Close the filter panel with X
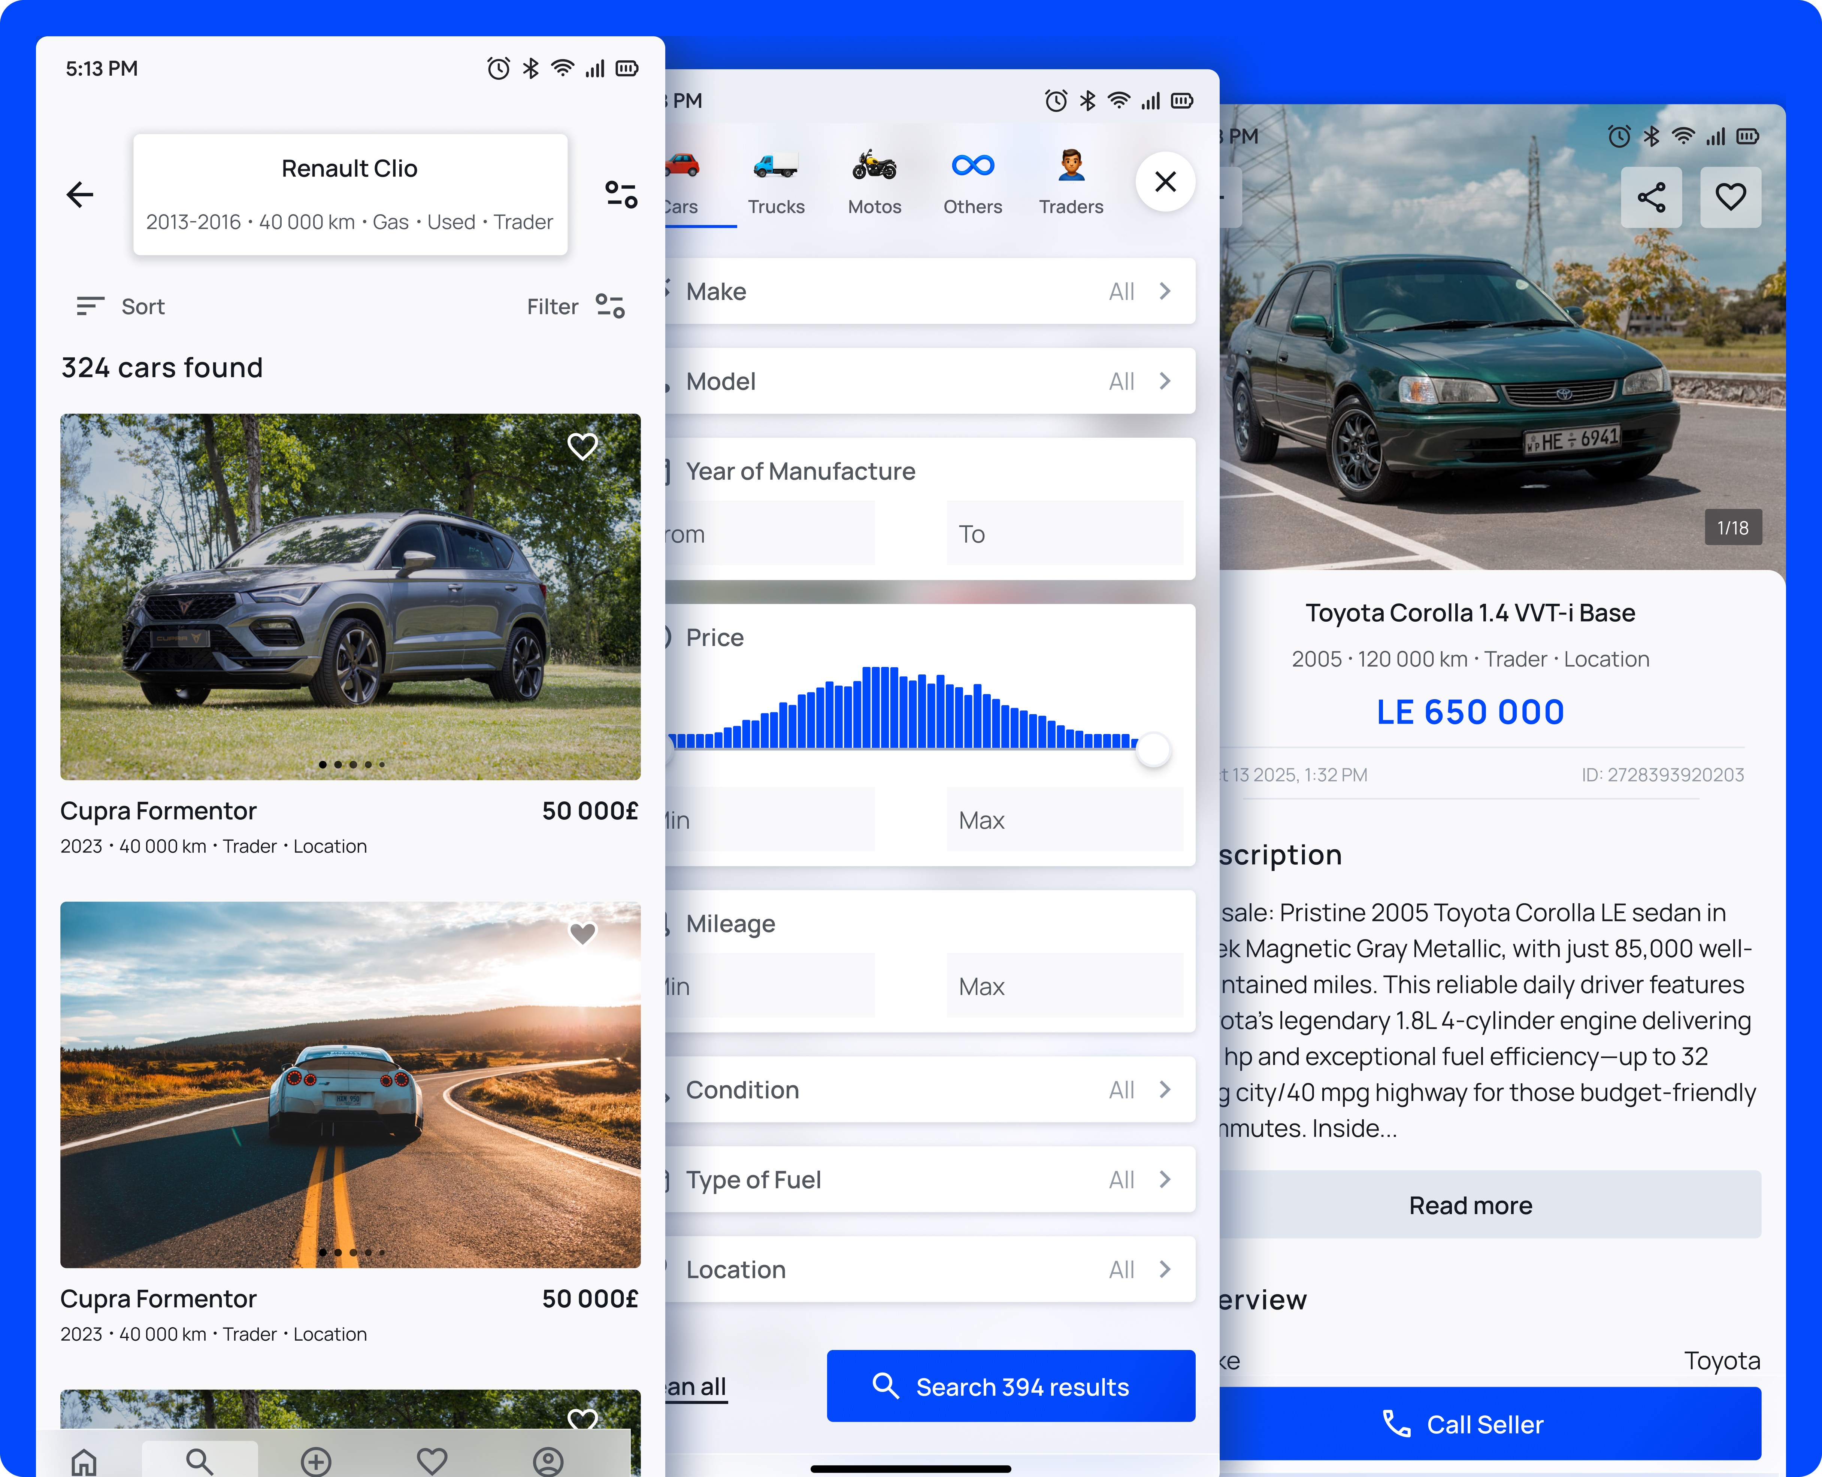Screen dimensions: 1822x1477 pyautogui.click(x=1165, y=181)
